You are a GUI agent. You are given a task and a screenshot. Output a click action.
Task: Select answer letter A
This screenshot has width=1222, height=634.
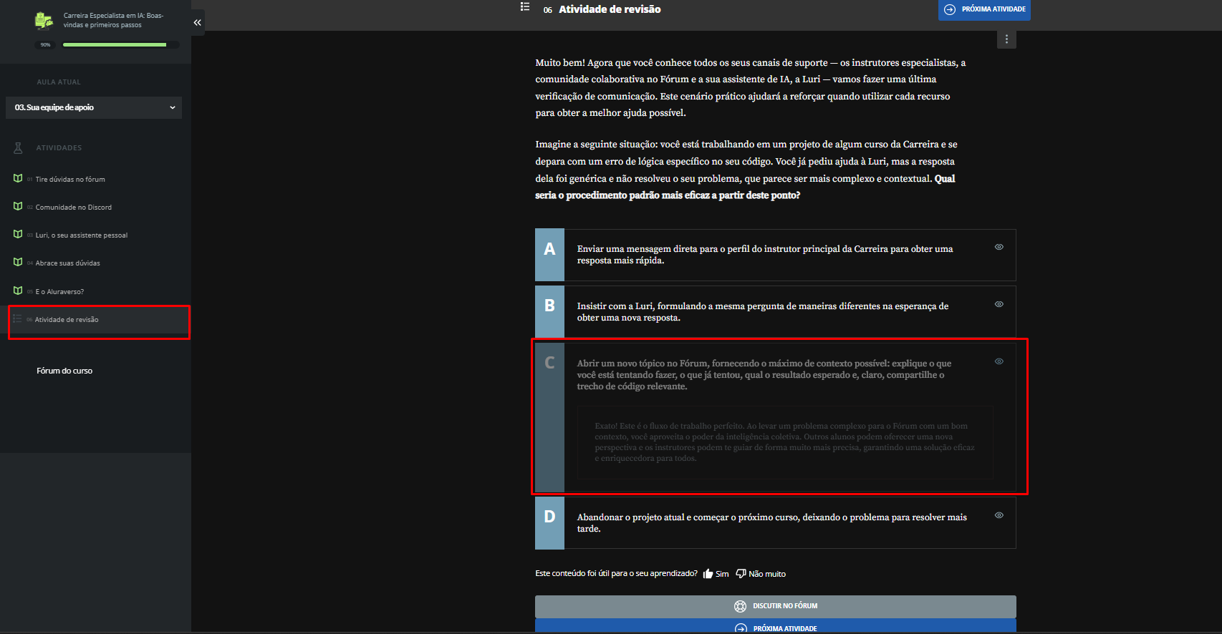(x=549, y=255)
